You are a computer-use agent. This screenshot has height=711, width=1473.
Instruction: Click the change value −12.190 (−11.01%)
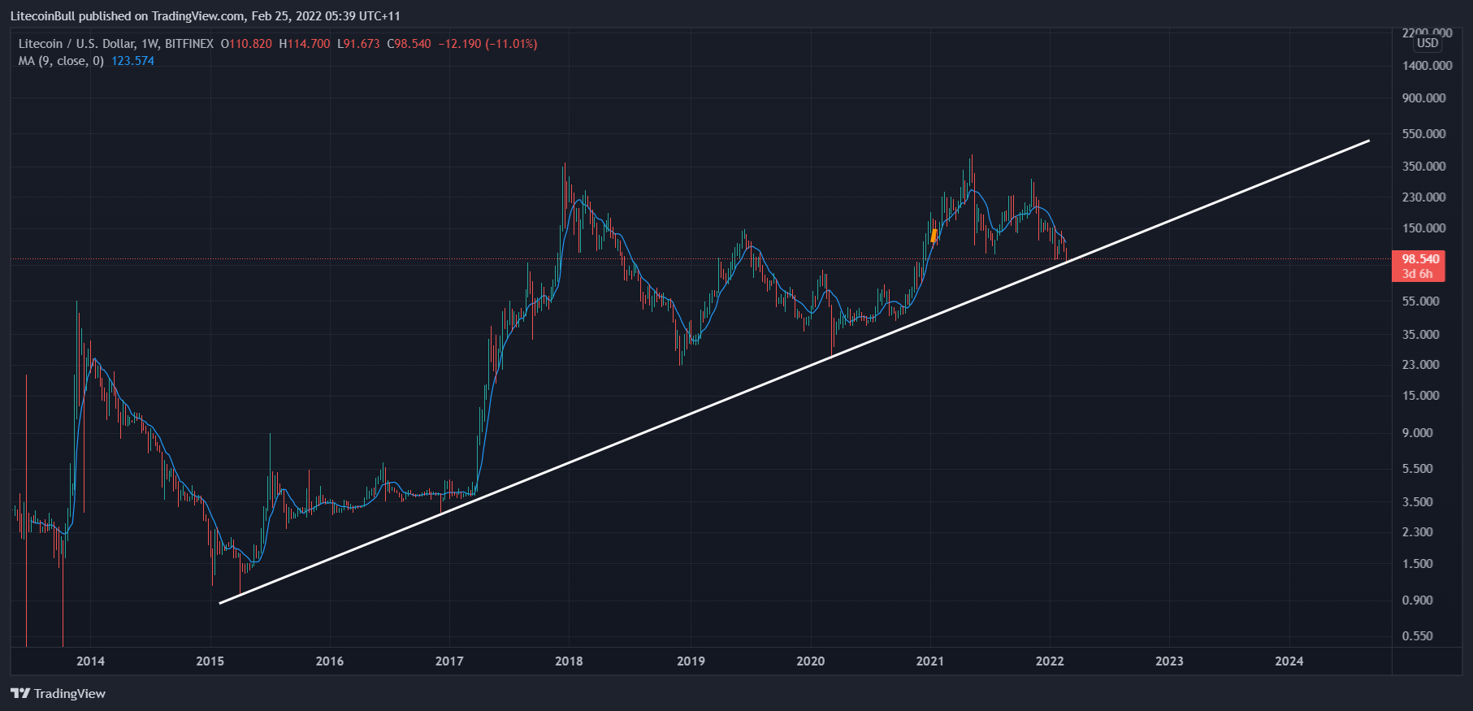point(487,44)
